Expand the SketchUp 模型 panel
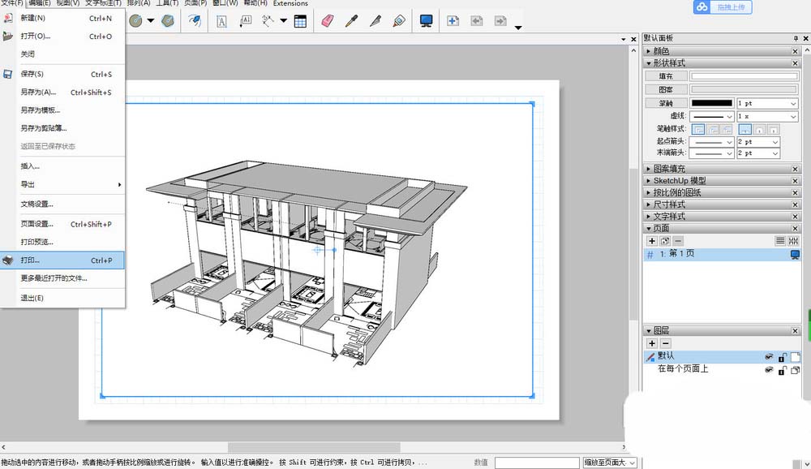The image size is (811, 469). 679,181
